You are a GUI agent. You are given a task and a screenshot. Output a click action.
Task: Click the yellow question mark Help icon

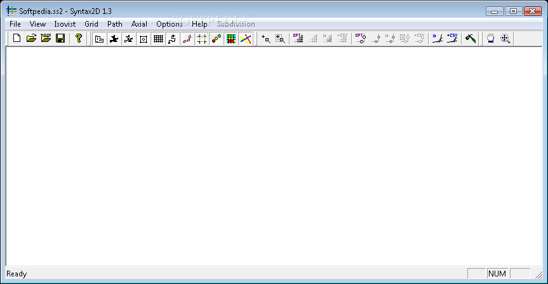(x=79, y=38)
